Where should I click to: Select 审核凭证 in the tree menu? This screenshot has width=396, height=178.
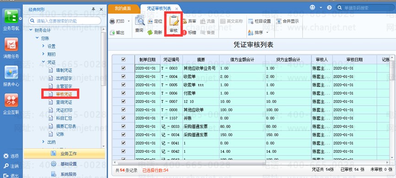64,94
